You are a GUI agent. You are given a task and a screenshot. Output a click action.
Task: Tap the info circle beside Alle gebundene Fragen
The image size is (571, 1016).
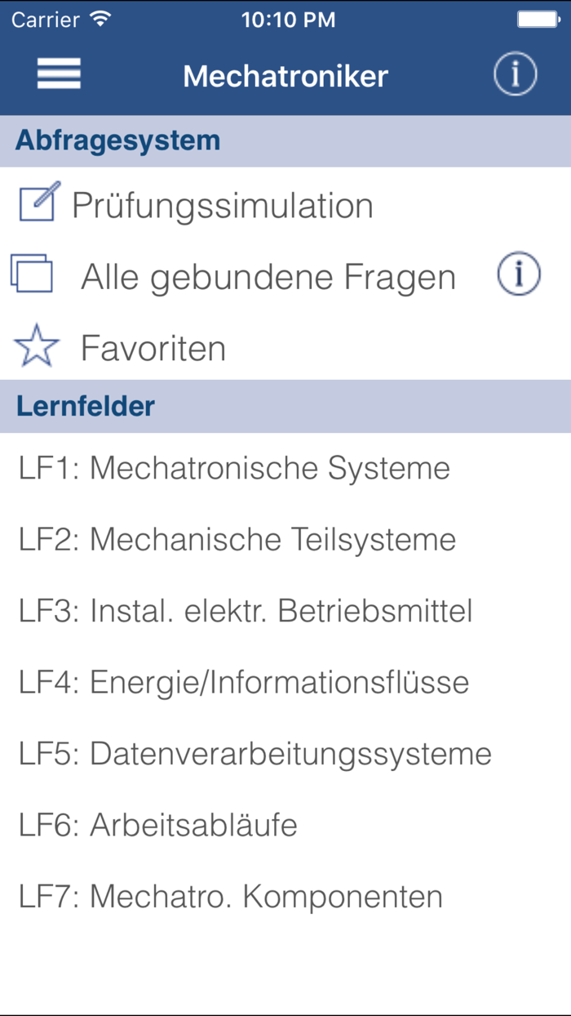[x=520, y=273]
